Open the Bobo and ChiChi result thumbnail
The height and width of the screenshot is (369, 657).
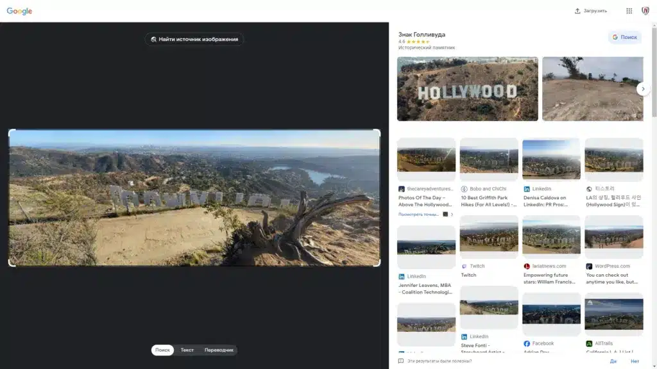click(x=489, y=160)
